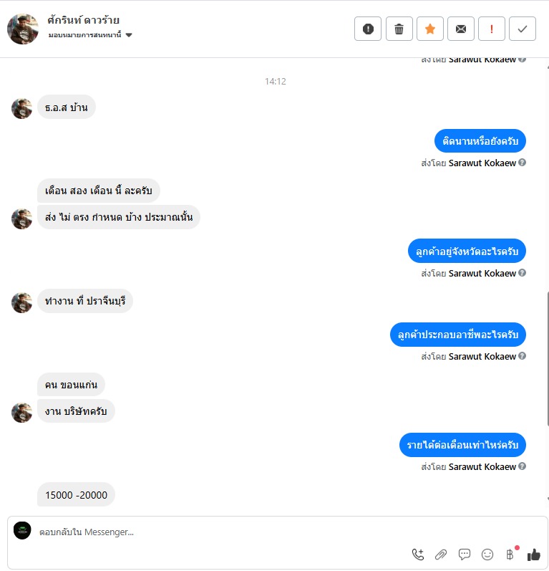Flag conversation with red exclamation icon
549x571 pixels.
point(492,29)
